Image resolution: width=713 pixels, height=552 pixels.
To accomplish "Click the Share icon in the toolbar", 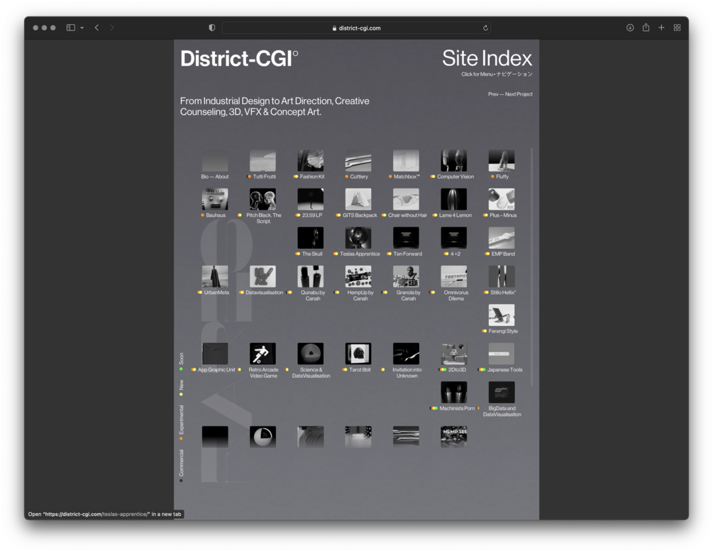I will pyautogui.click(x=646, y=27).
